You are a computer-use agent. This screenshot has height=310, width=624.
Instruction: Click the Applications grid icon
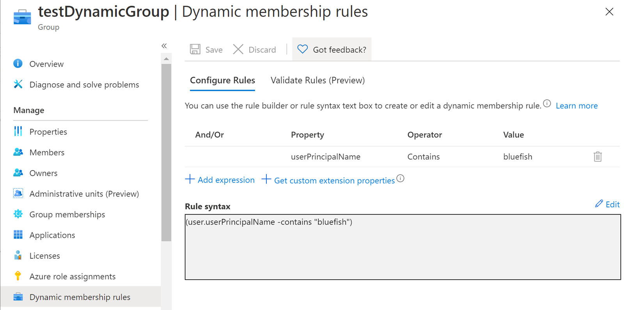(18, 235)
